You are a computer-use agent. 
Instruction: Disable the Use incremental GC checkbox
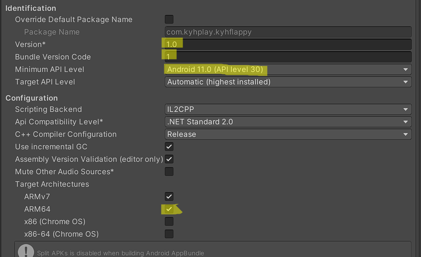[169, 147]
